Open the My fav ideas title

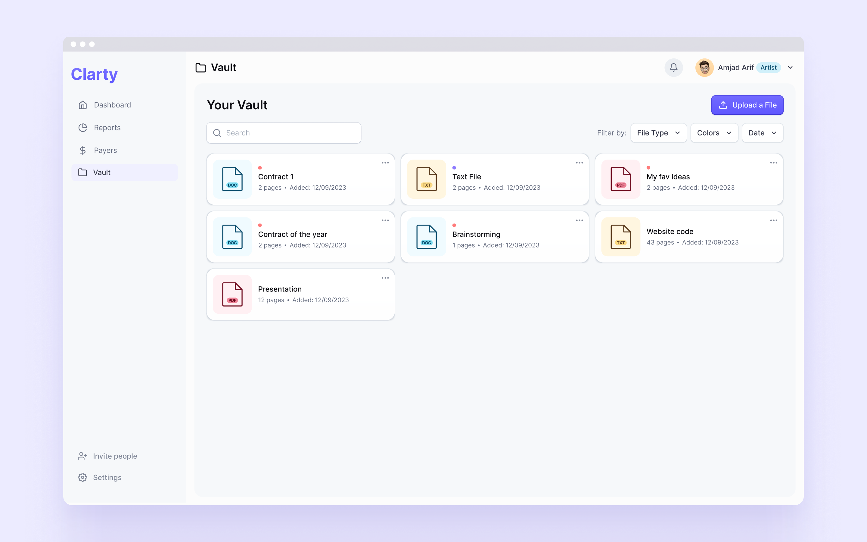point(668,177)
